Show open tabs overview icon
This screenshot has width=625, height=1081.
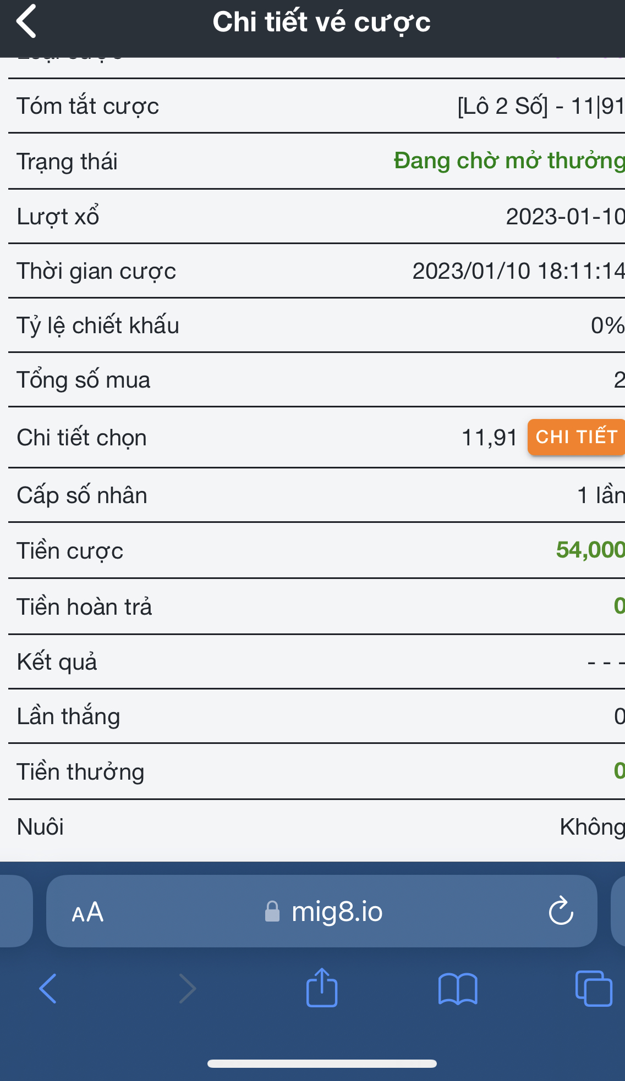pos(594,988)
